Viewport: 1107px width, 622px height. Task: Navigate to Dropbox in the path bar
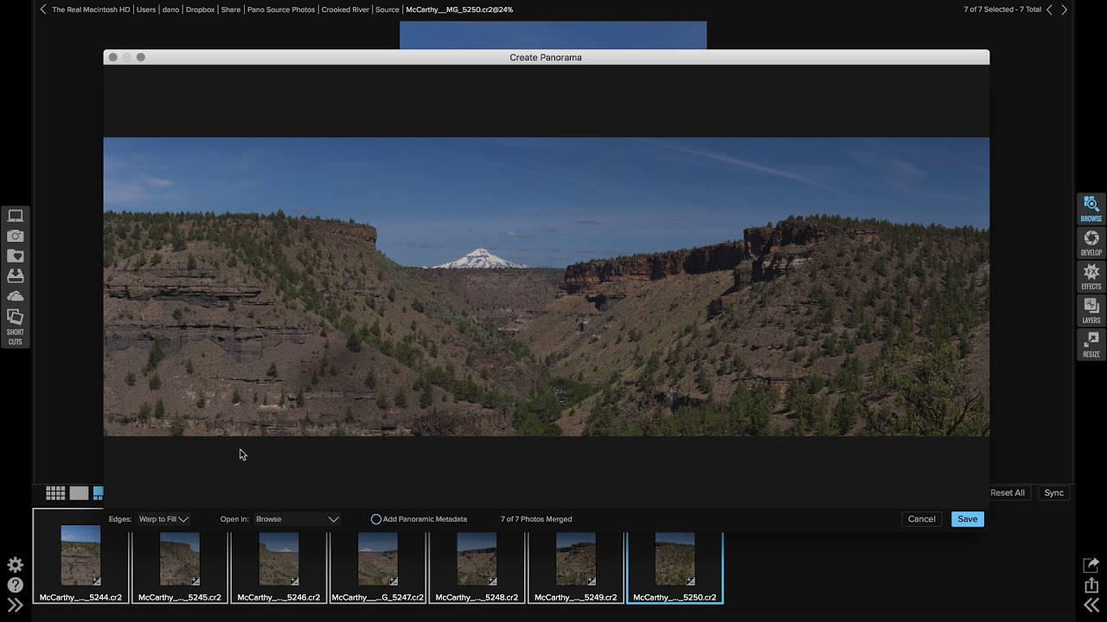pyautogui.click(x=200, y=10)
